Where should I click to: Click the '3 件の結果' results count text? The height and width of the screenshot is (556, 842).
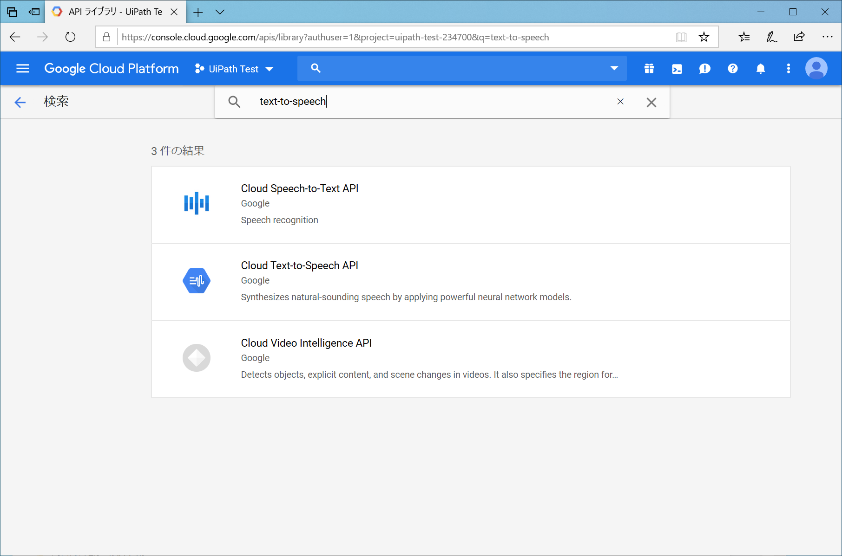pos(178,151)
